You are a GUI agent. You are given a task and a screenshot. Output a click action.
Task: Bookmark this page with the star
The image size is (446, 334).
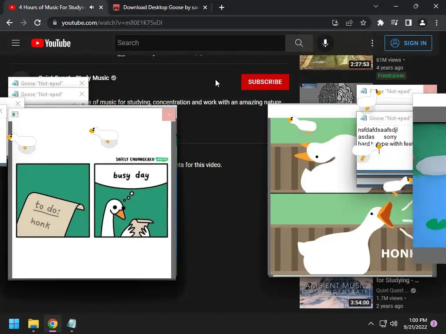[363, 23]
